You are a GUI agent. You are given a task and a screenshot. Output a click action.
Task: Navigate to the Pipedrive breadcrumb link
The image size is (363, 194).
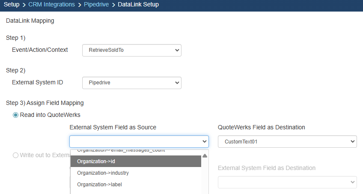[x=96, y=5]
